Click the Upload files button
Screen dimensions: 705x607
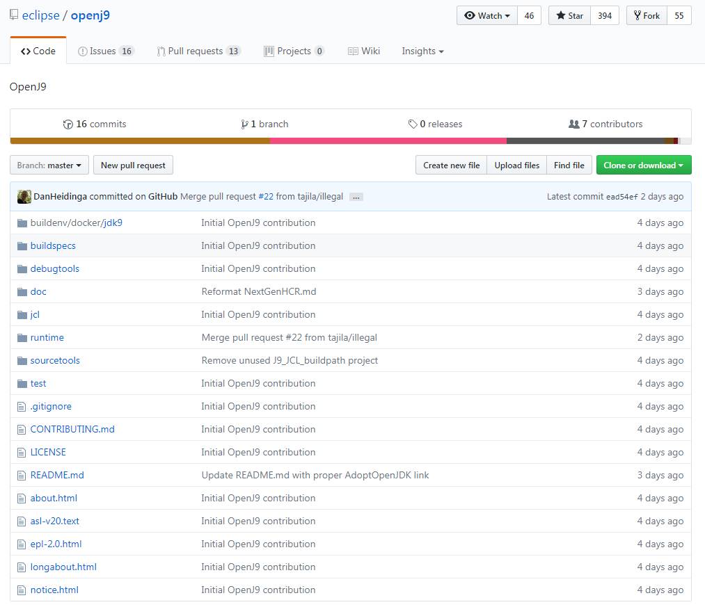(x=516, y=165)
